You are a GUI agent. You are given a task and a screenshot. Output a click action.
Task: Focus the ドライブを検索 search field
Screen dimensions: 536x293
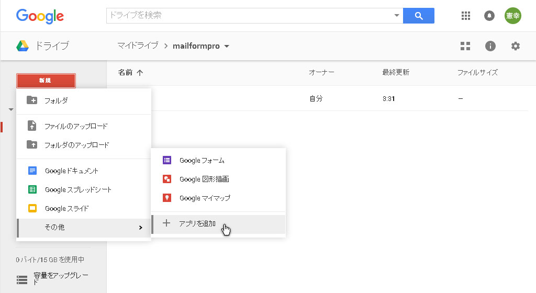[249, 16]
